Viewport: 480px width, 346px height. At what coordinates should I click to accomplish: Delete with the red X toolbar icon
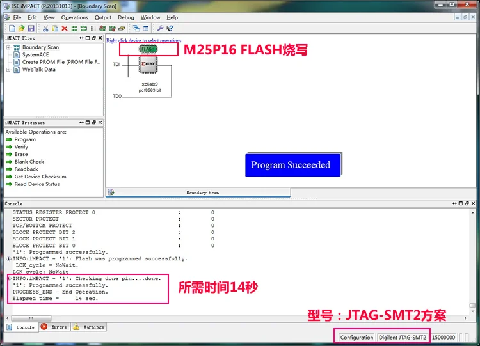point(65,28)
